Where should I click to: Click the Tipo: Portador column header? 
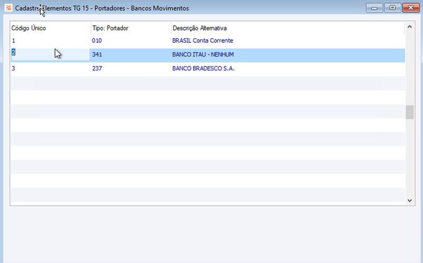(131, 28)
